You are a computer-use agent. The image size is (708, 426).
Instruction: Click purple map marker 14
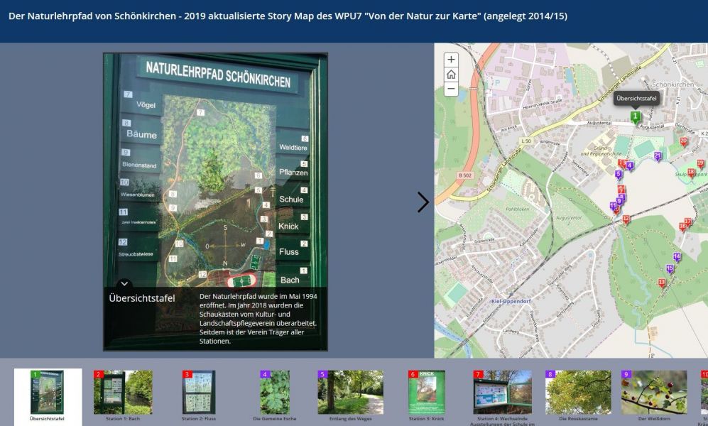pyautogui.click(x=677, y=257)
